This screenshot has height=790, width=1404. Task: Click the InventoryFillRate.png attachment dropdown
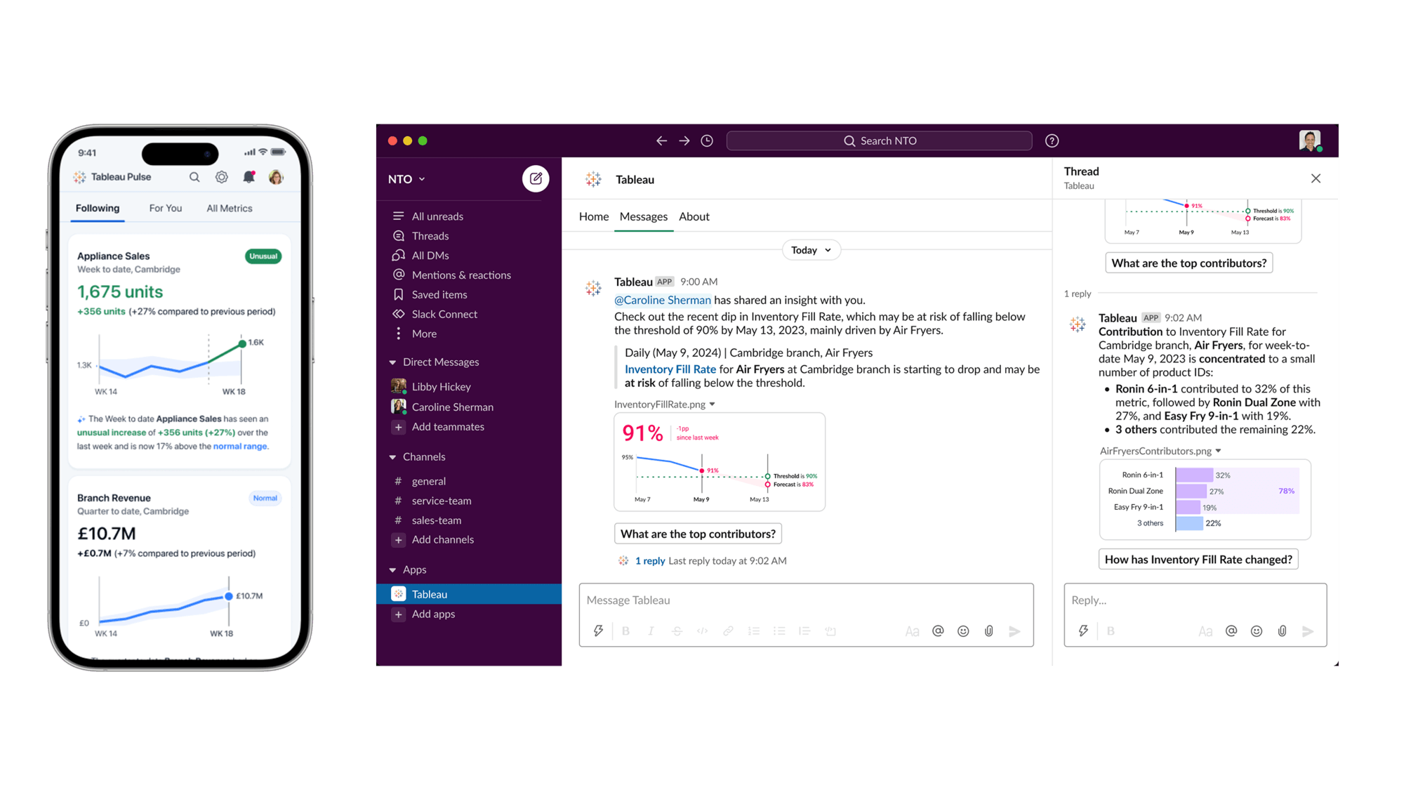point(712,403)
